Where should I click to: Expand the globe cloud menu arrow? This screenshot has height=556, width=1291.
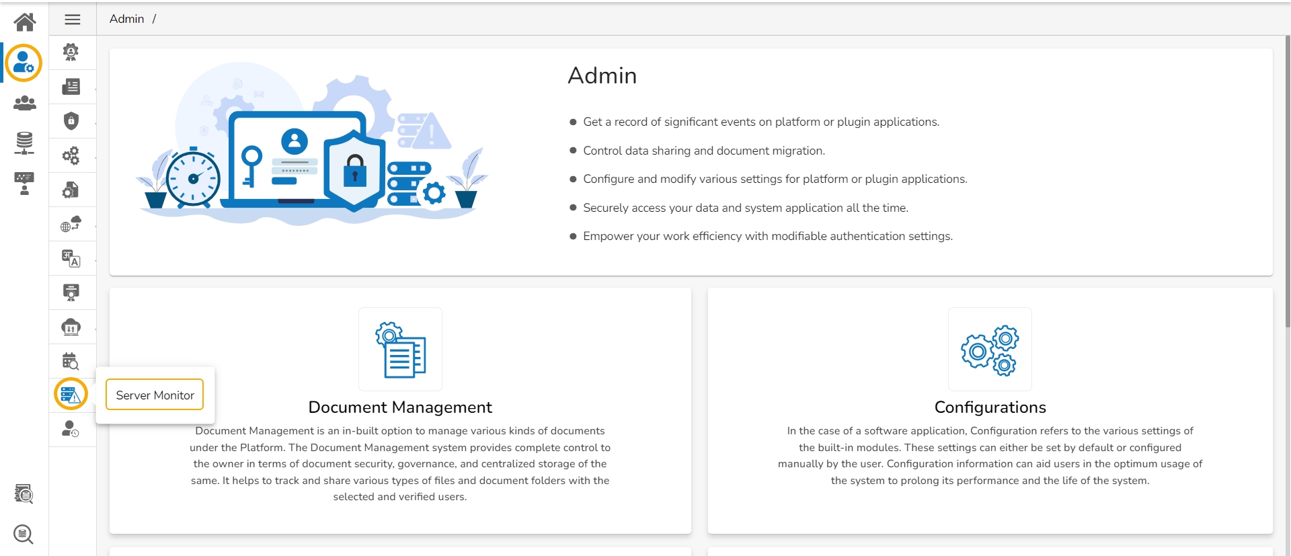point(95,226)
